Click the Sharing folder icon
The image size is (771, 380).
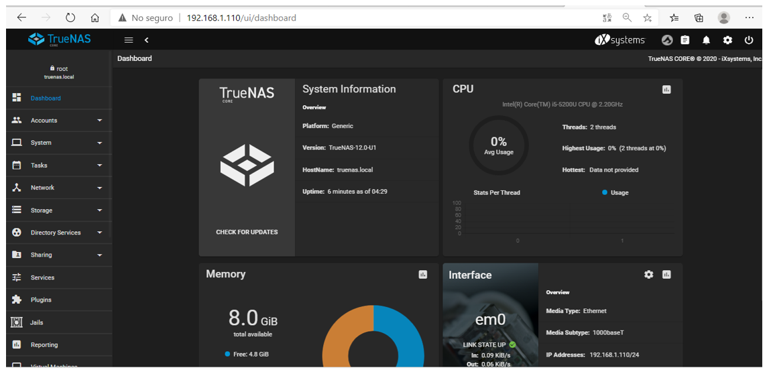click(x=17, y=255)
